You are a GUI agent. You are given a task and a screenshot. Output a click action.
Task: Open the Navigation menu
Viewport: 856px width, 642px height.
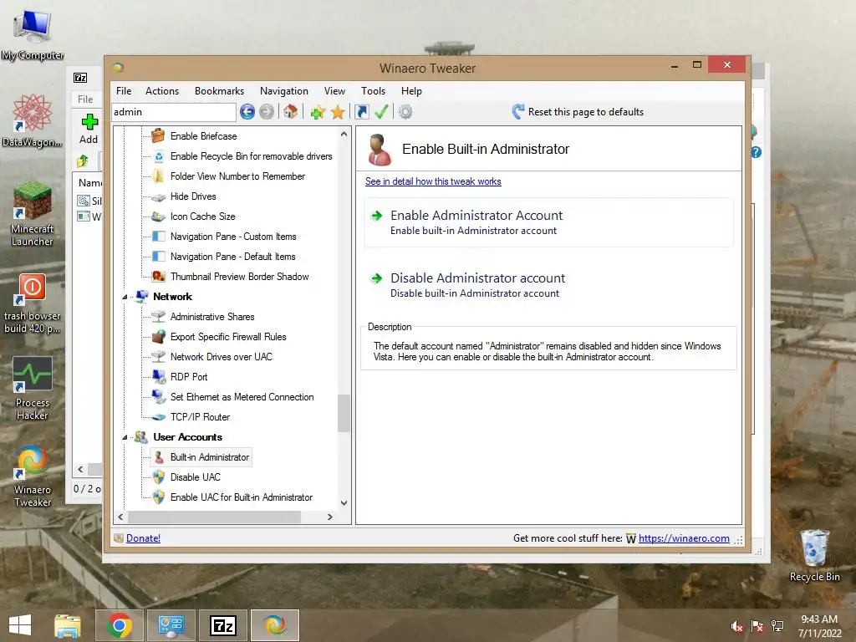click(284, 91)
